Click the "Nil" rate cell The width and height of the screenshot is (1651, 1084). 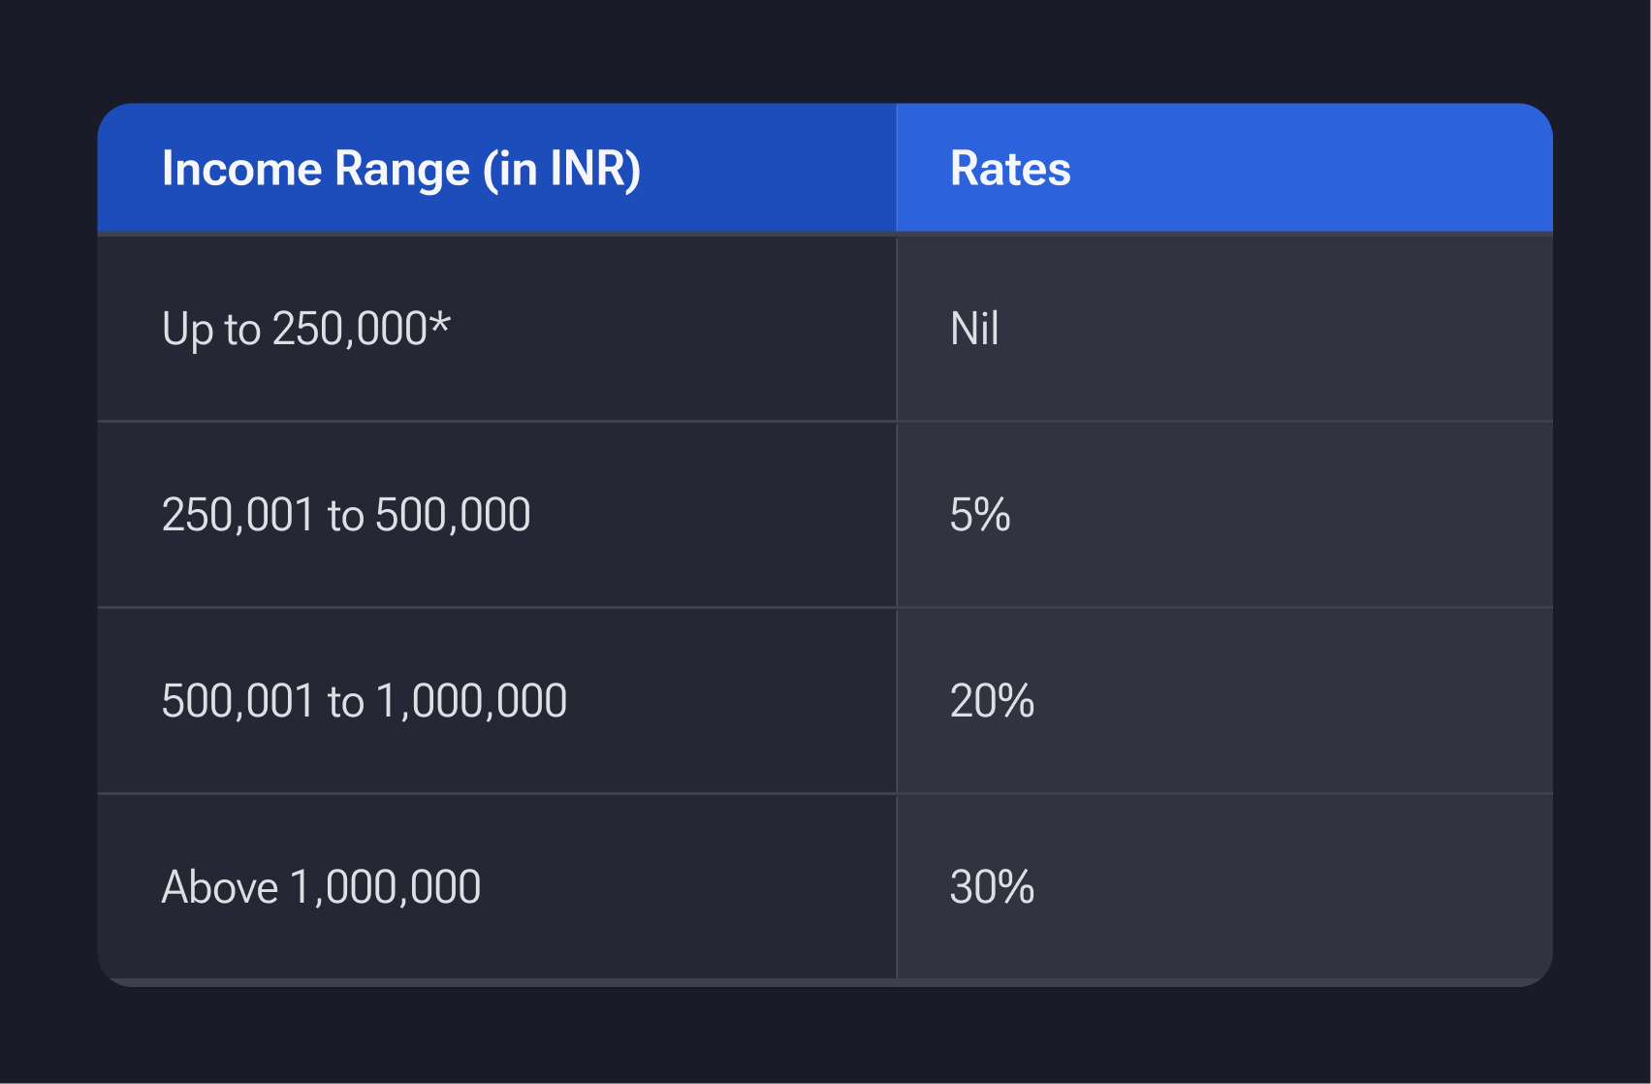(x=974, y=329)
